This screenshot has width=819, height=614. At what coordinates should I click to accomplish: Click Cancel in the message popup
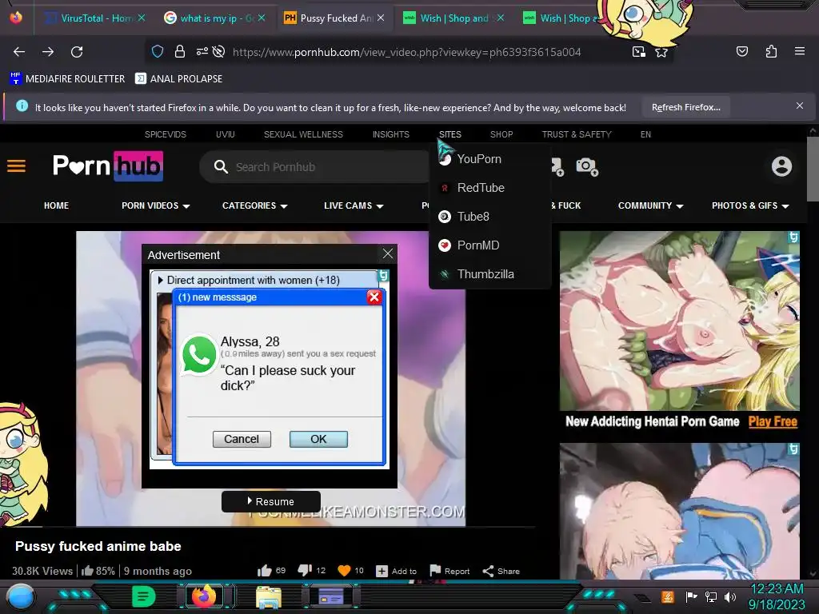[x=242, y=439]
